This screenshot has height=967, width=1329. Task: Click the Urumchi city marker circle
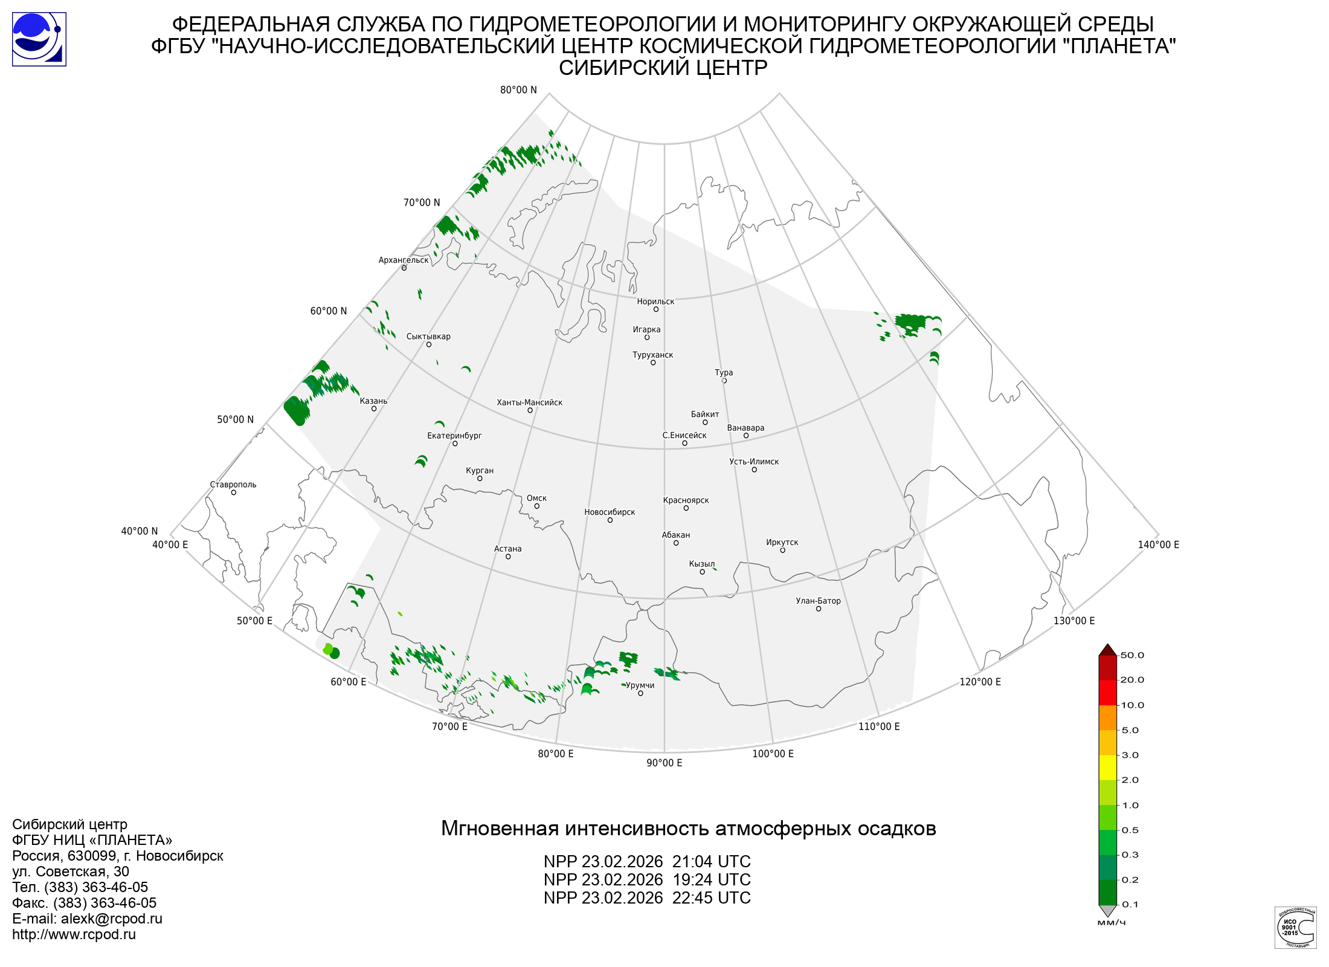point(640,694)
